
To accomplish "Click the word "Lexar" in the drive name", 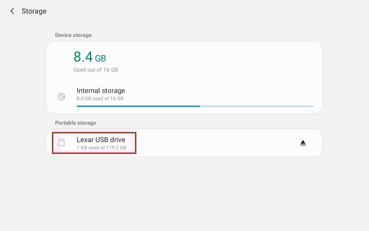I will tap(85, 140).
